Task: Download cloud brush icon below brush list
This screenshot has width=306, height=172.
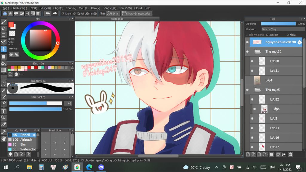Action: 10,154
